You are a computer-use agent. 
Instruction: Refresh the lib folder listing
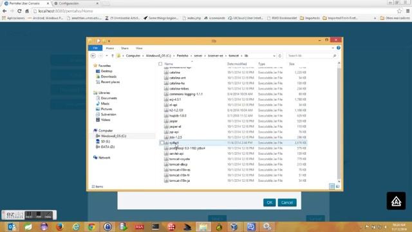[280, 56]
